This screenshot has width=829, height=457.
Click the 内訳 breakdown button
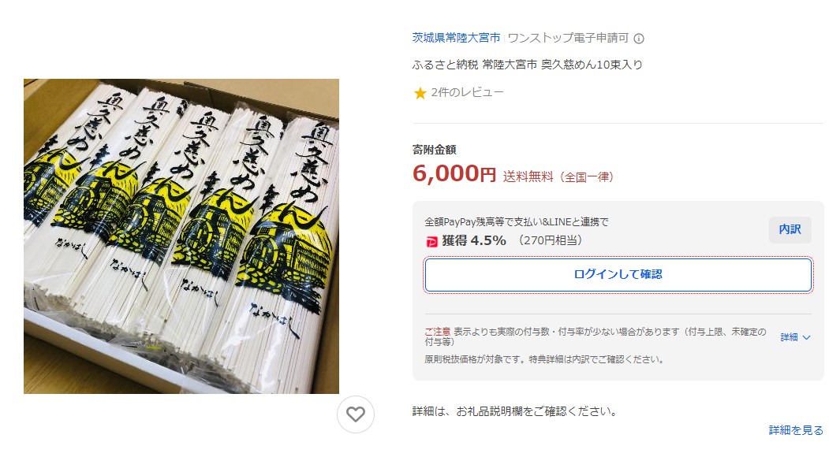click(790, 229)
